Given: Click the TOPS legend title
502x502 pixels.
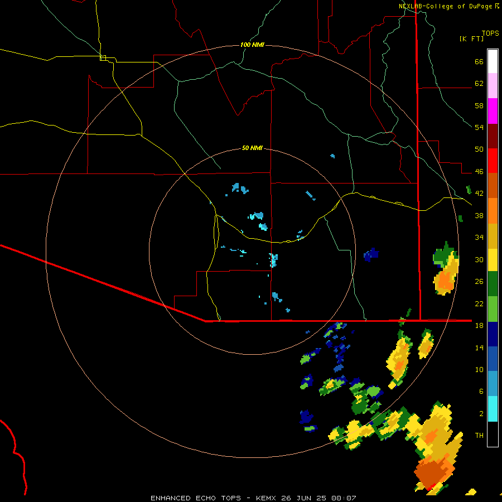Looking at the screenshot, I should [x=490, y=33].
